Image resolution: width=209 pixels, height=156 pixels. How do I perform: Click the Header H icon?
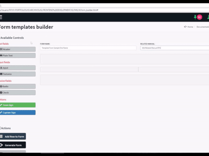coord(1,49)
